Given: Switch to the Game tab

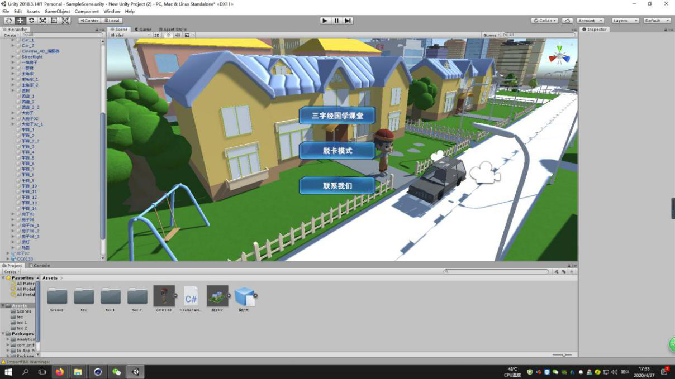Looking at the screenshot, I should [x=142, y=30].
